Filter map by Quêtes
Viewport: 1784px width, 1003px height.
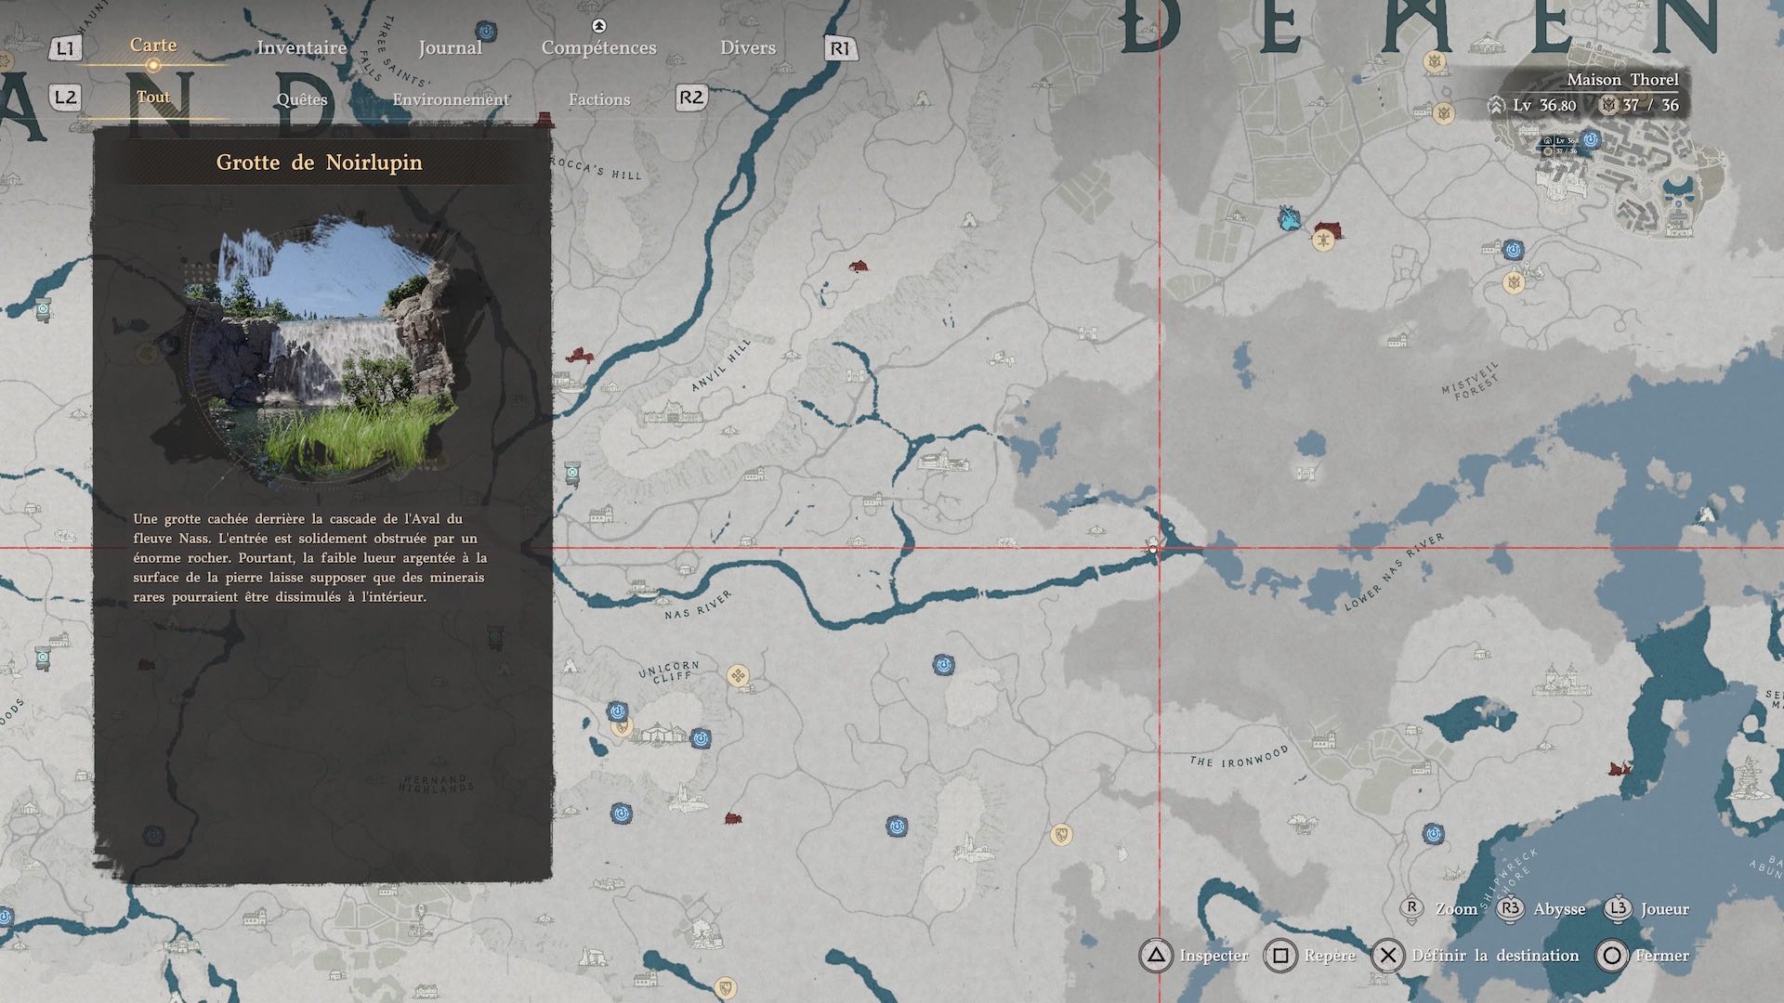point(302,99)
